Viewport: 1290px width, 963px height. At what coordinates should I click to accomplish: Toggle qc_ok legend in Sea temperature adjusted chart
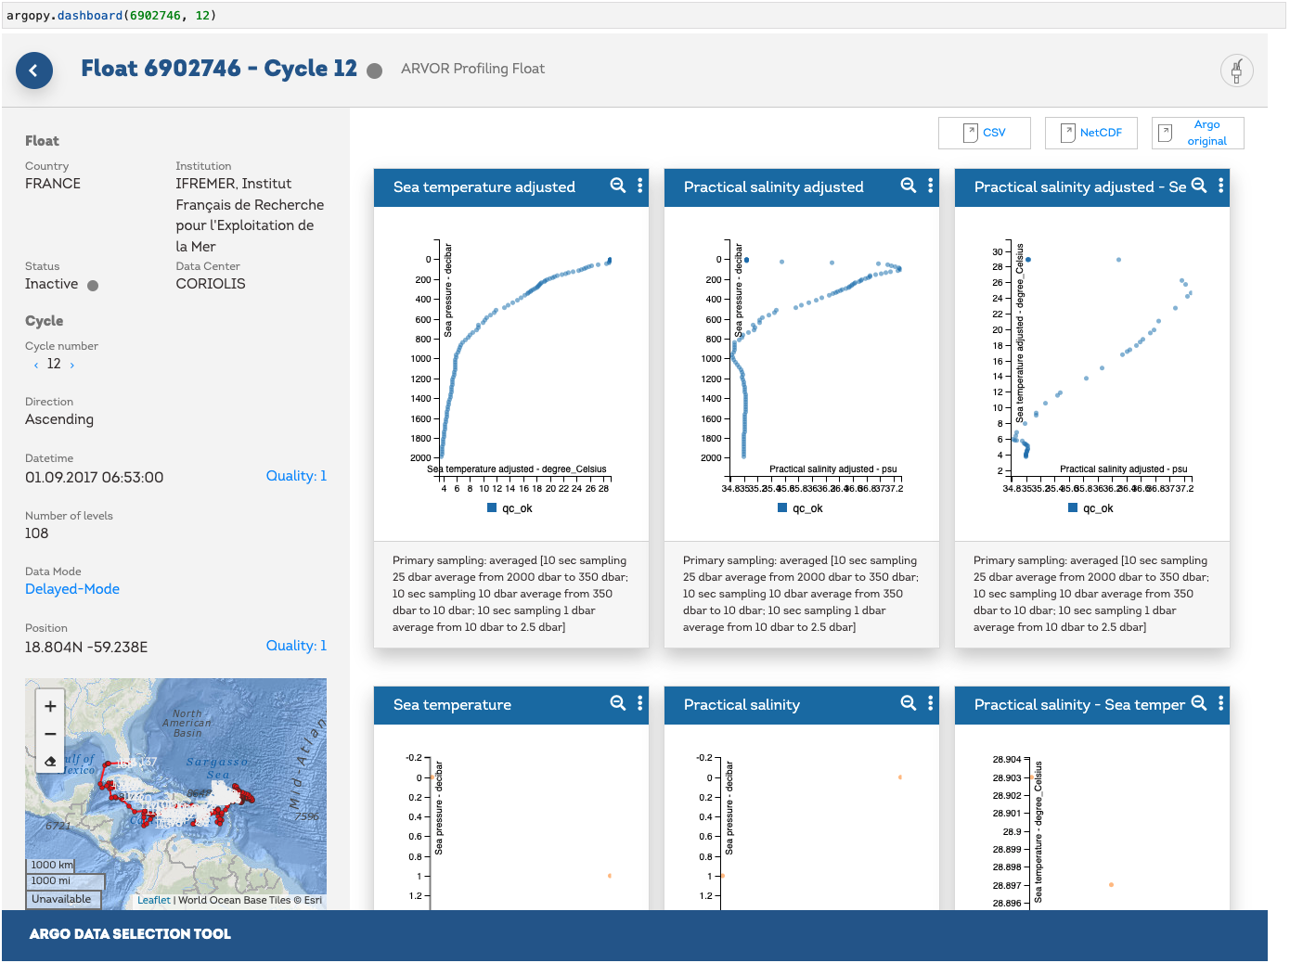point(510,508)
